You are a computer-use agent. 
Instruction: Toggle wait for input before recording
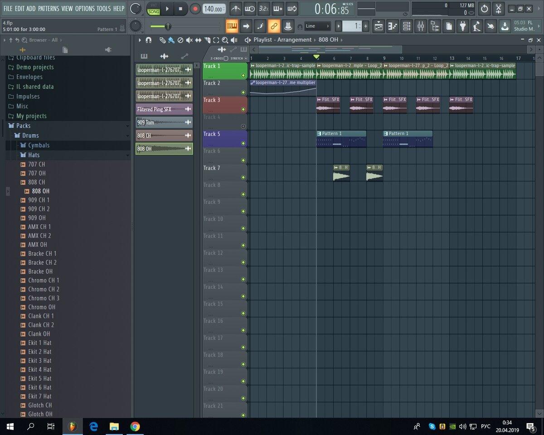coord(250,8)
